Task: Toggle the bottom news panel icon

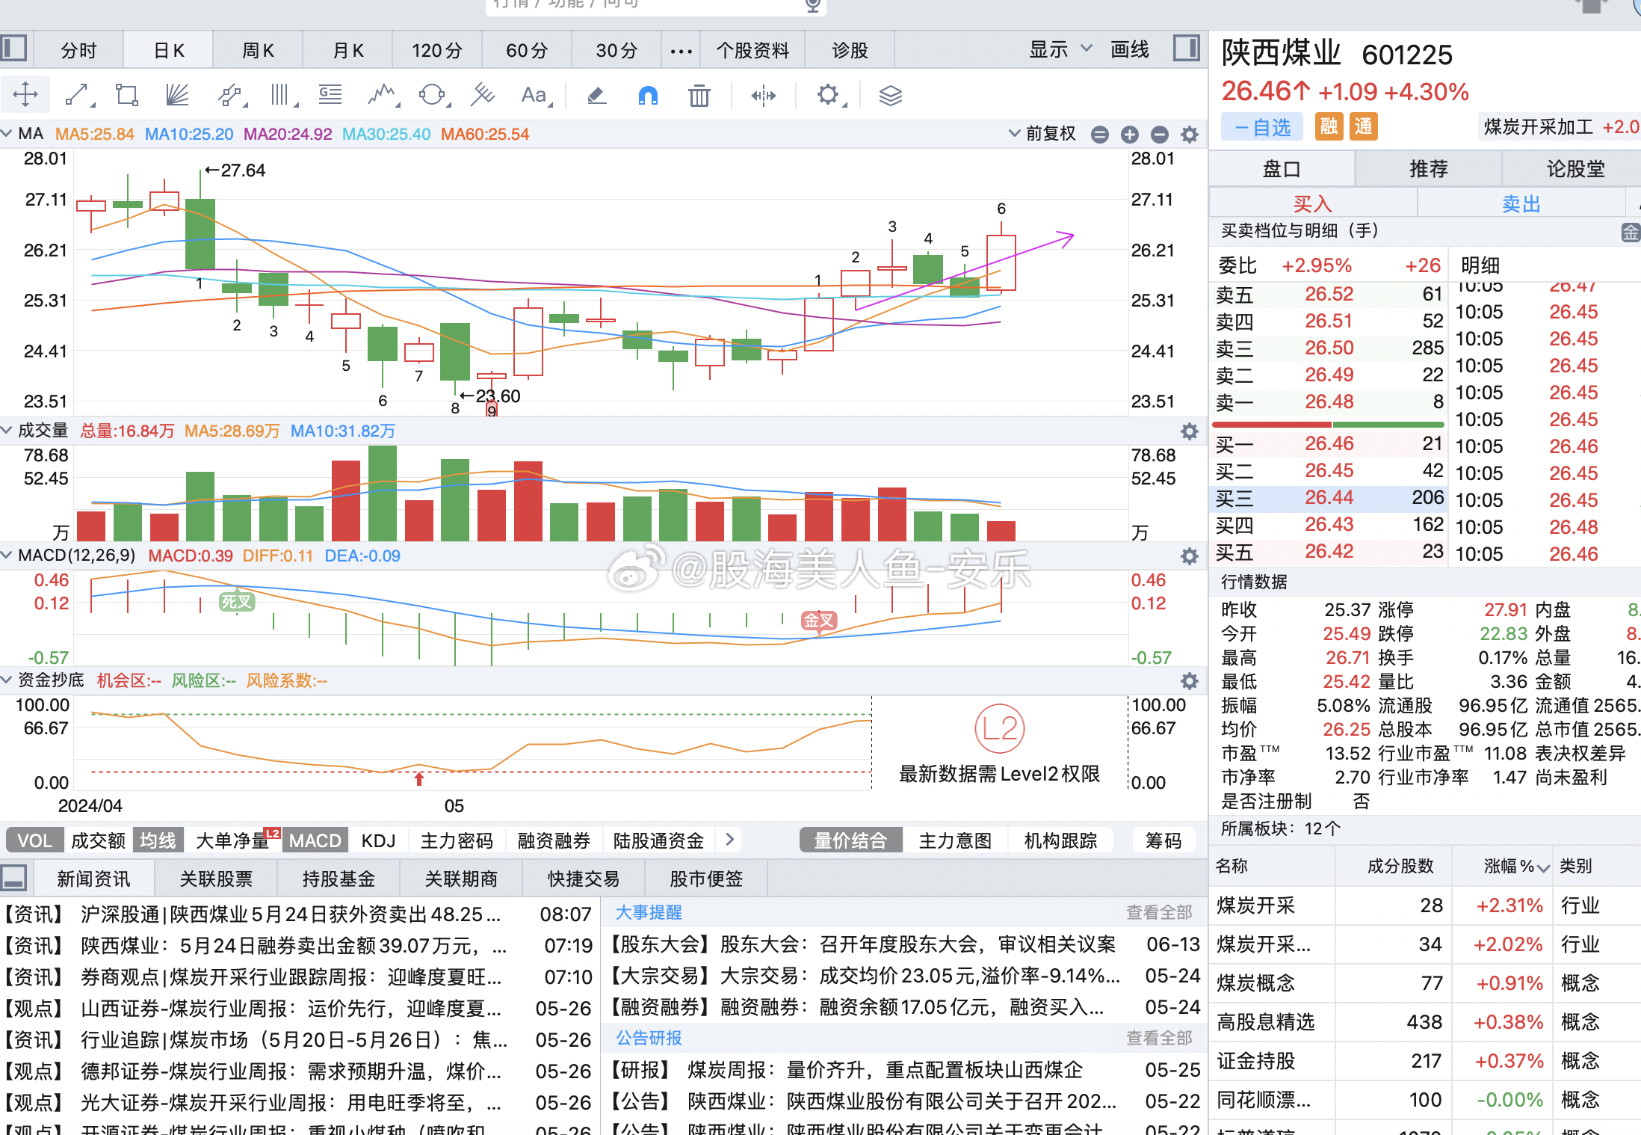Action: coord(13,877)
